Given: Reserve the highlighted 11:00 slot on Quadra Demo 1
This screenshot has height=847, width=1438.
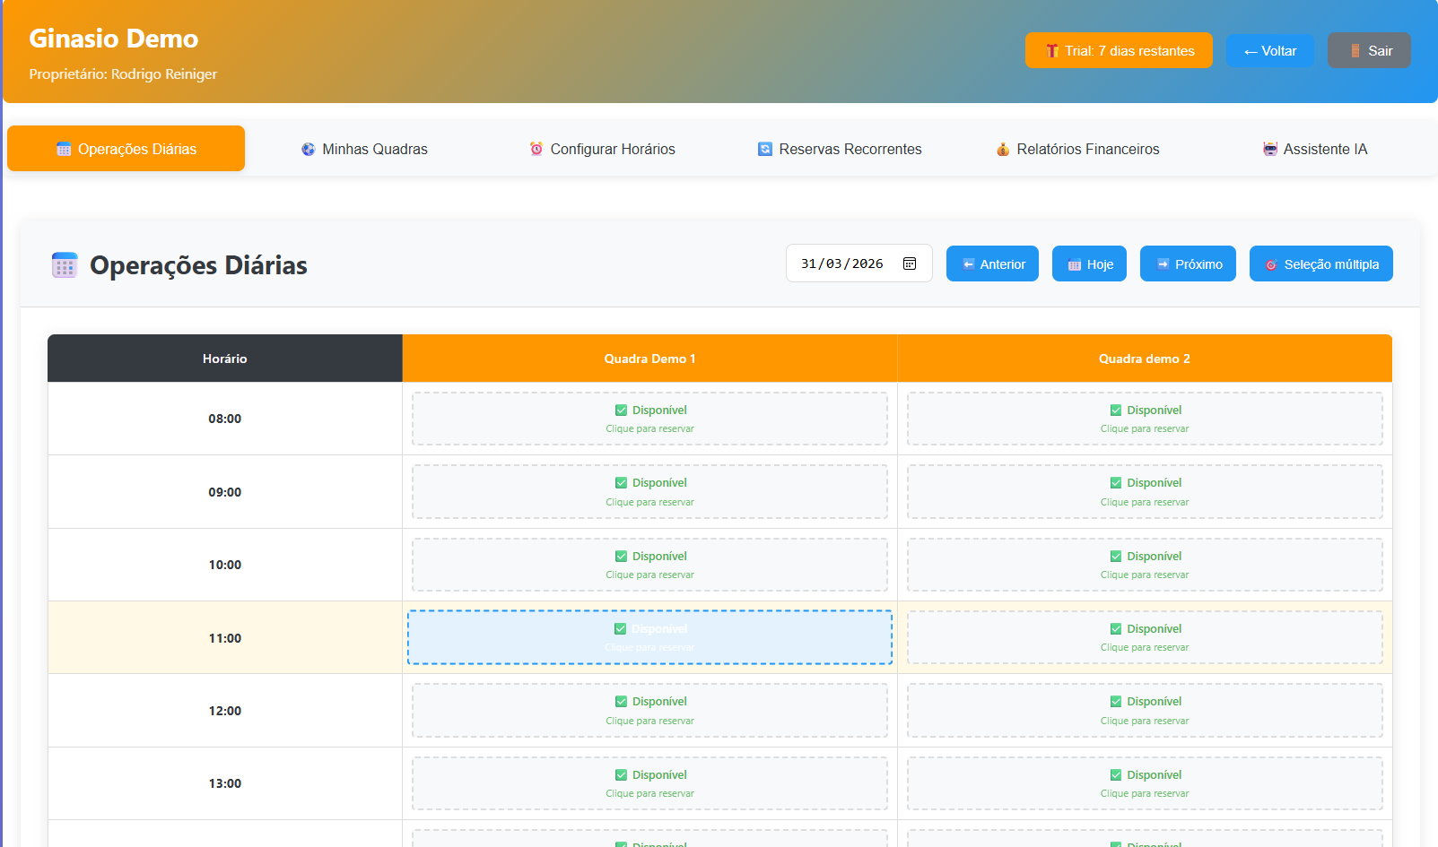Looking at the screenshot, I should (649, 637).
